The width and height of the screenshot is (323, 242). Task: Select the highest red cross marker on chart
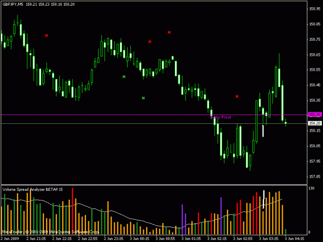[x=169, y=33]
